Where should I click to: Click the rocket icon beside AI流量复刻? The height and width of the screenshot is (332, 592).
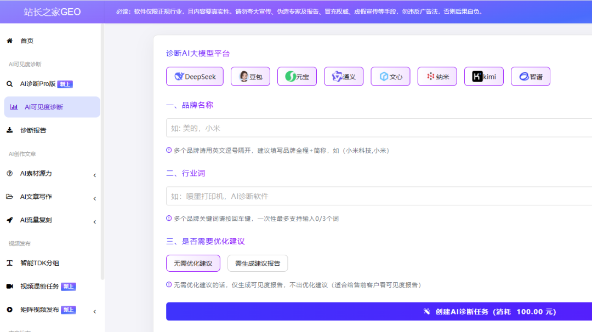(x=10, y=220)
